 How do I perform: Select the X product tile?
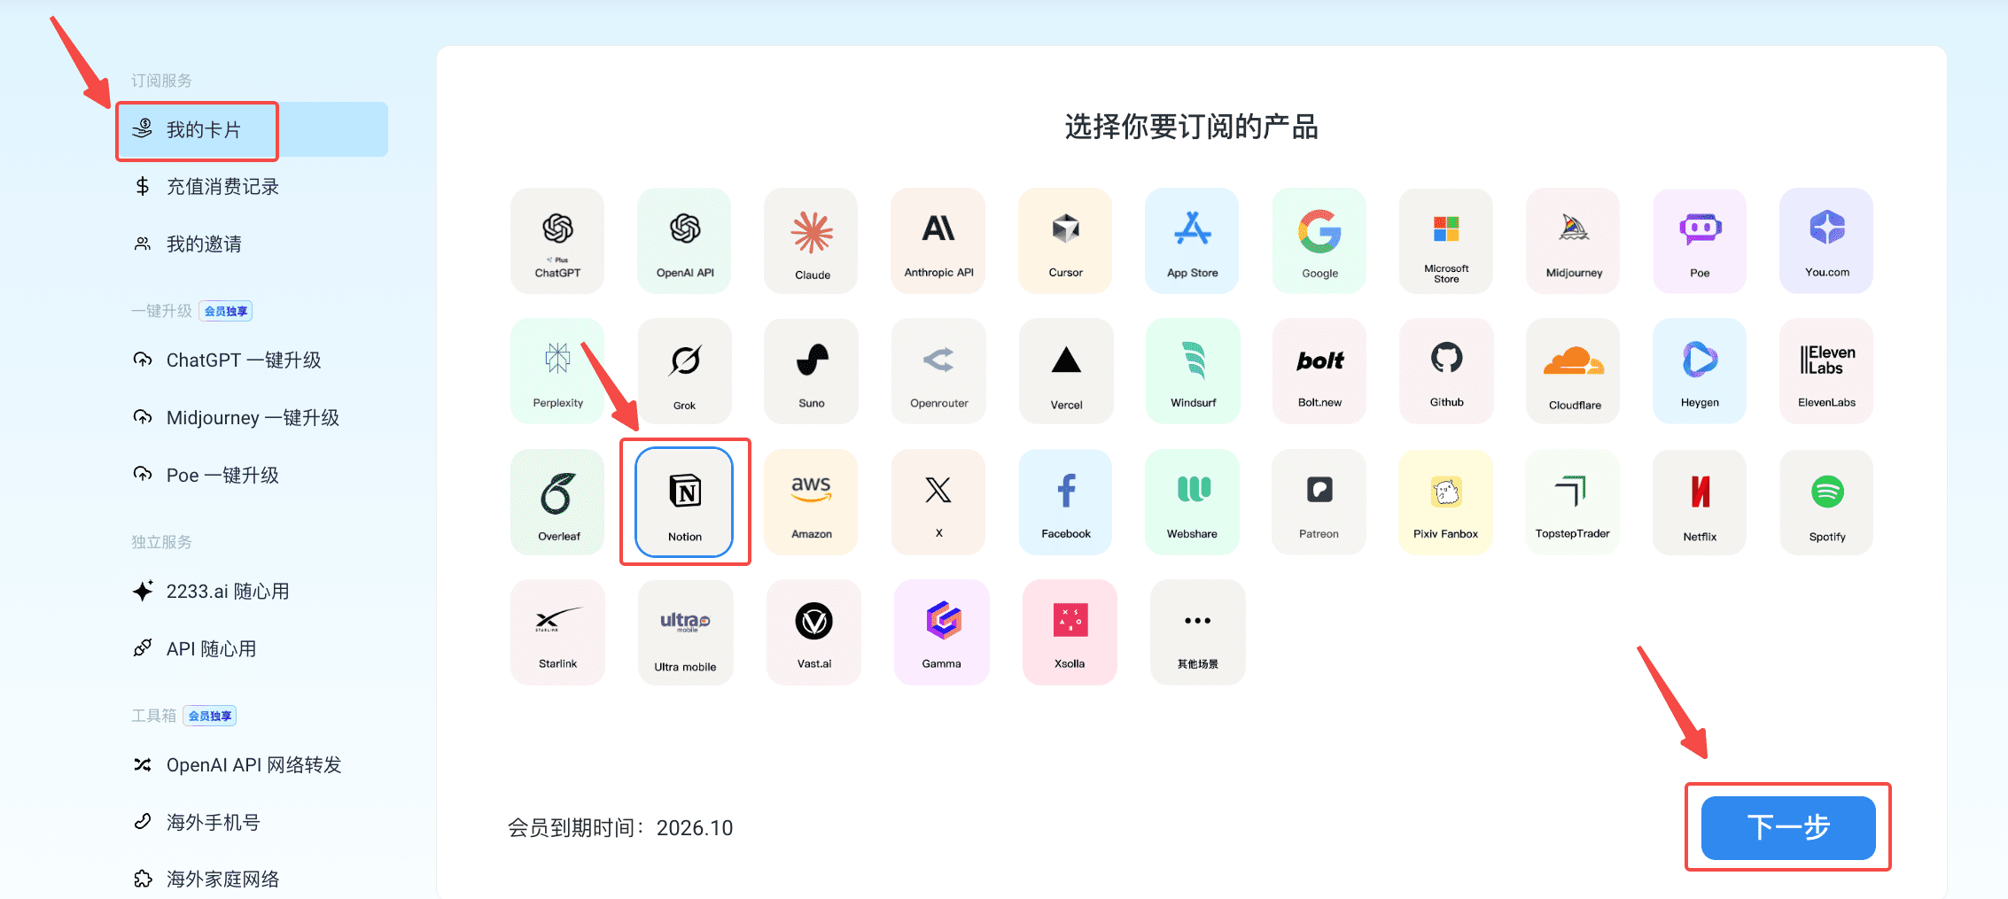(x=938, y=502)
